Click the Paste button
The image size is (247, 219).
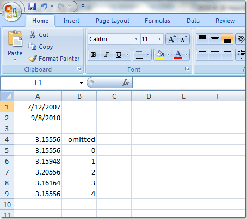(x=15, y=46)
